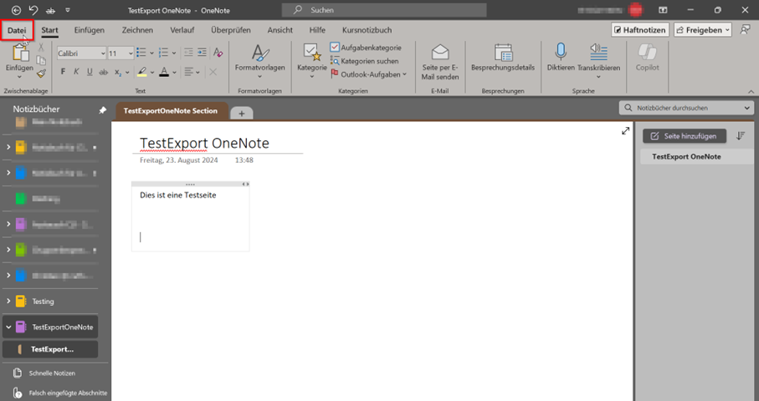Apply the yellow text highlight color

point(141,72)
